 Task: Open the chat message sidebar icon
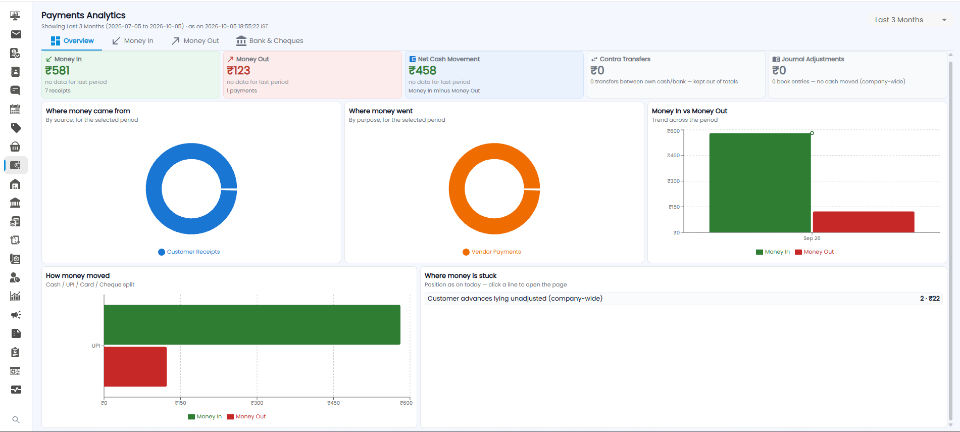coord(16,90)
